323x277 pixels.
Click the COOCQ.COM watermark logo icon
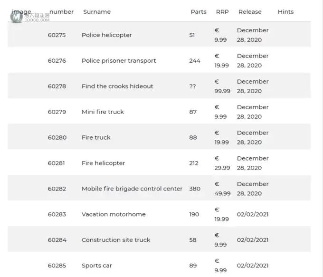click(17, 17)
